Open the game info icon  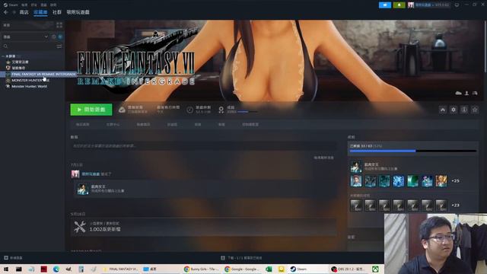tap(464, 110)
